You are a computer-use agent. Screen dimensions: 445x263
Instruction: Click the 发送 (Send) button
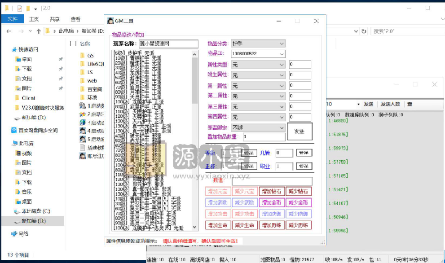[300, 131]
